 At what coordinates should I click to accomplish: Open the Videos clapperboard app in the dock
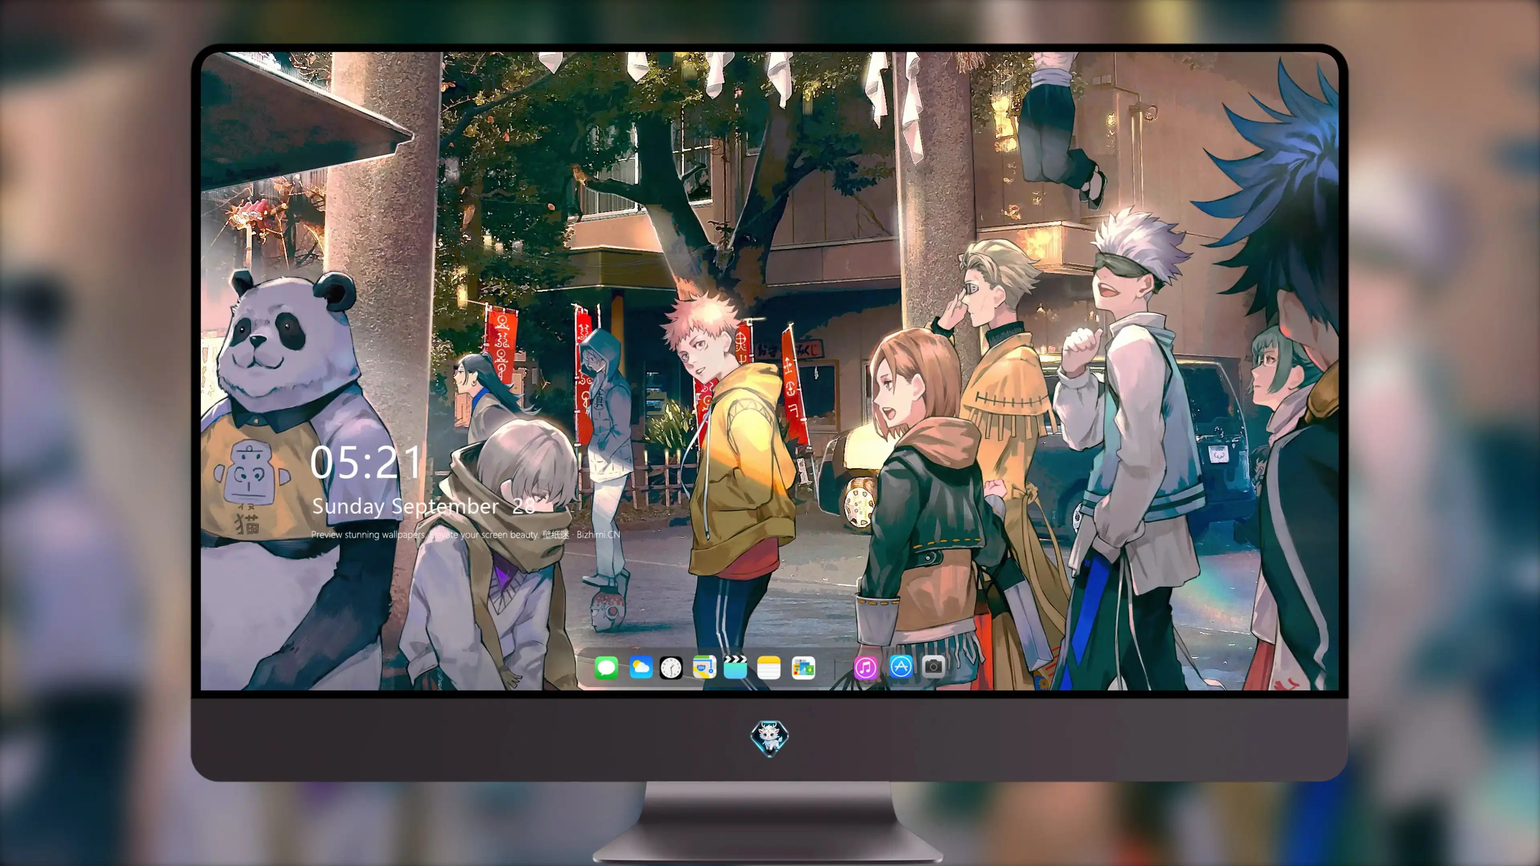pyautogui.click(x=736, y=667)
